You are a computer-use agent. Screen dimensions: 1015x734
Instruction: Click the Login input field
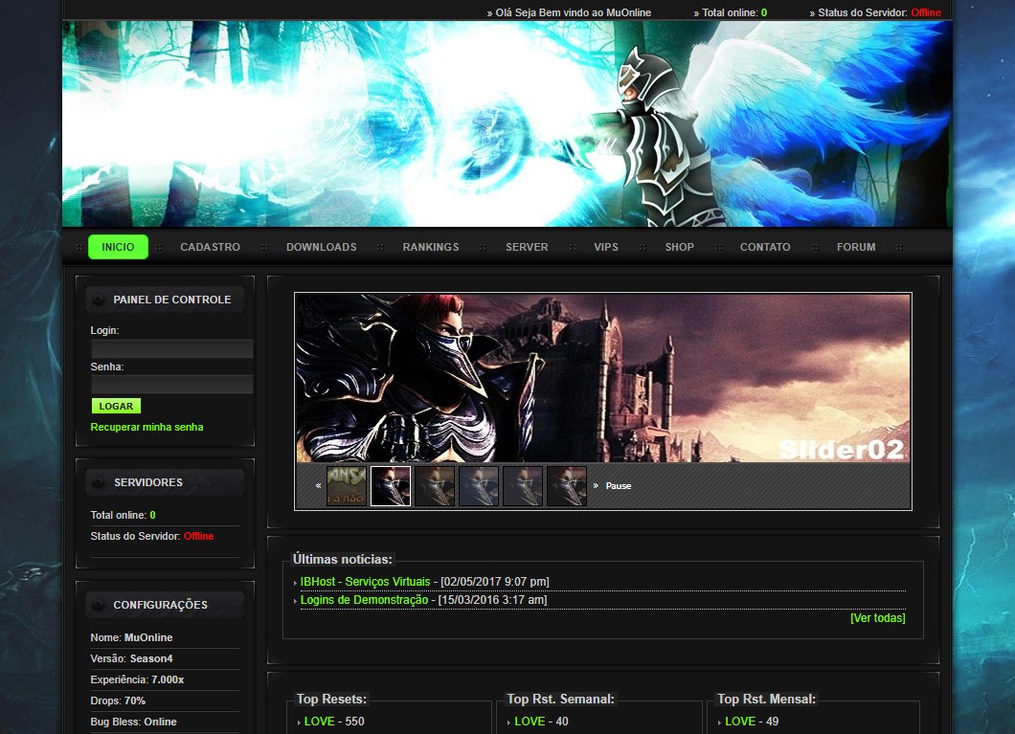(171, 348)
